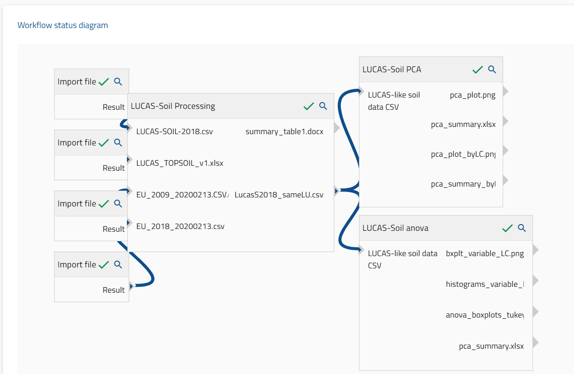Viewport: 574px width, 374px height.
Task: Select output port arrow of LucasS2018_sameLU.csv
Action: pyautogui.click(x=336, y=192)
